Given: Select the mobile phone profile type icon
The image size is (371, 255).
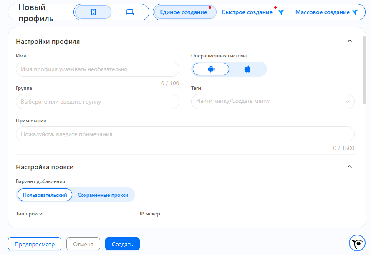Looking at the screenshot, I should coord(93,12).
